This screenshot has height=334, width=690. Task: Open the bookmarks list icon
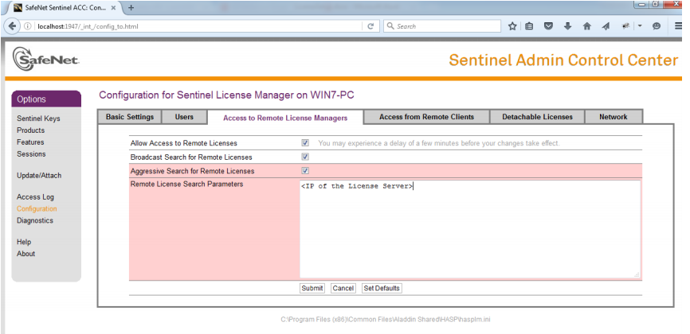point(530,26)
